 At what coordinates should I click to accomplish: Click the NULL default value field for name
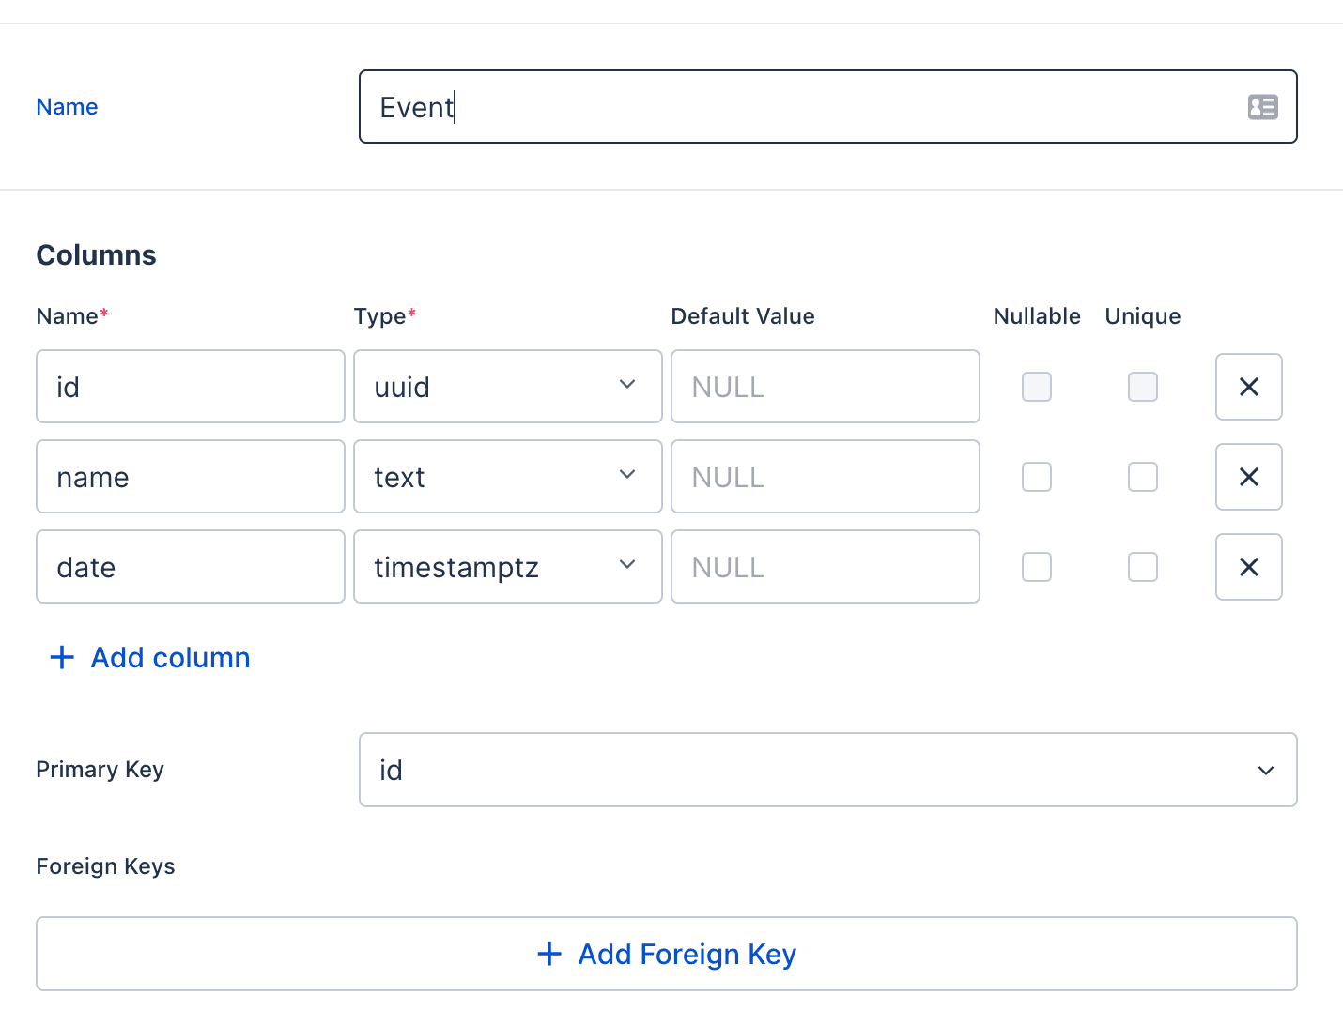pyautogui.click(x=825, y=477)
